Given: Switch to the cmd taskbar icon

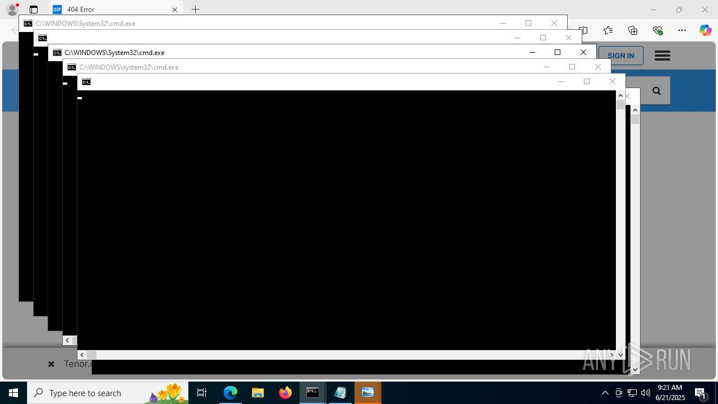Looking at the screenshot, I should [312, 393].
